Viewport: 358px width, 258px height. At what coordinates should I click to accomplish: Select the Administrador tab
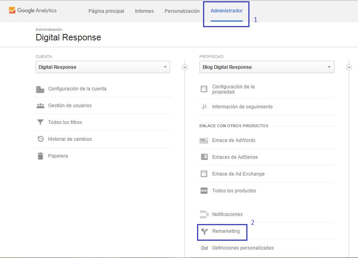pos(227,11)
